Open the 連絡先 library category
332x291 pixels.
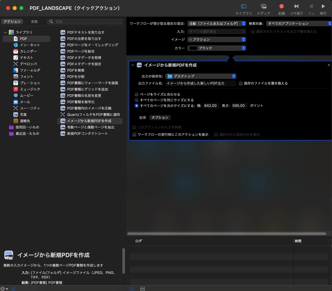coord(25,121)
